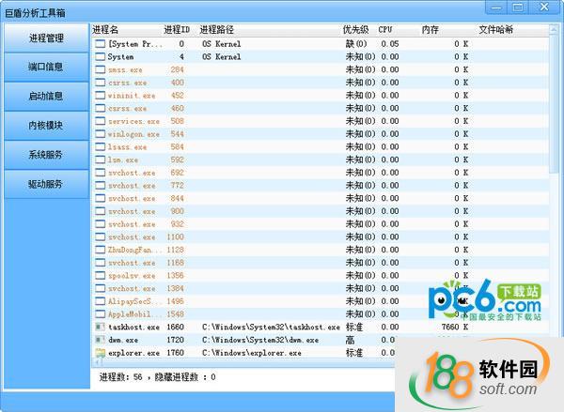Click the System process window icon
This screenshot has height=412, width=564.
click(100, 56)
